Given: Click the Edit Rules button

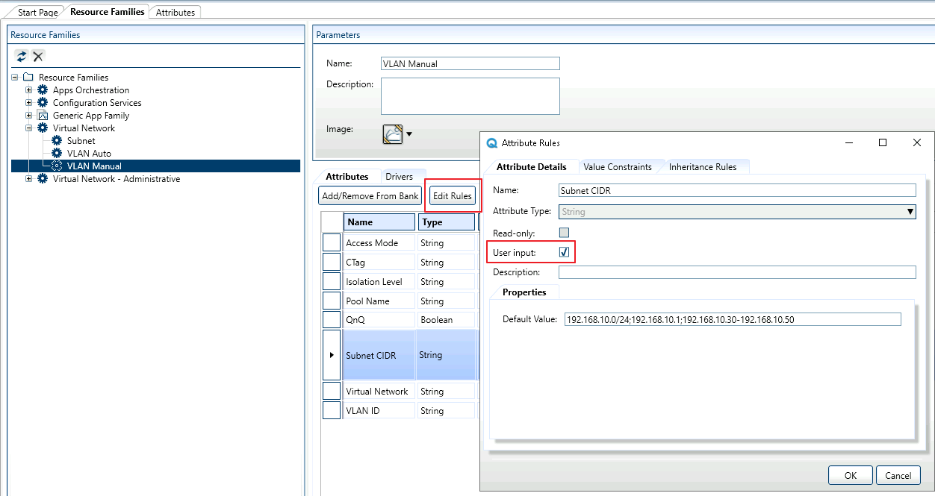Looking at the screenshot, I should pos(453,196).
